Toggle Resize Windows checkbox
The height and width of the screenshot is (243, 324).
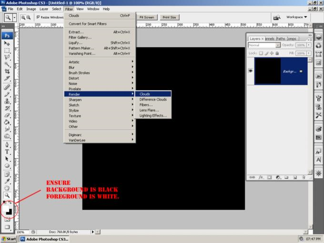pos(38,17)
